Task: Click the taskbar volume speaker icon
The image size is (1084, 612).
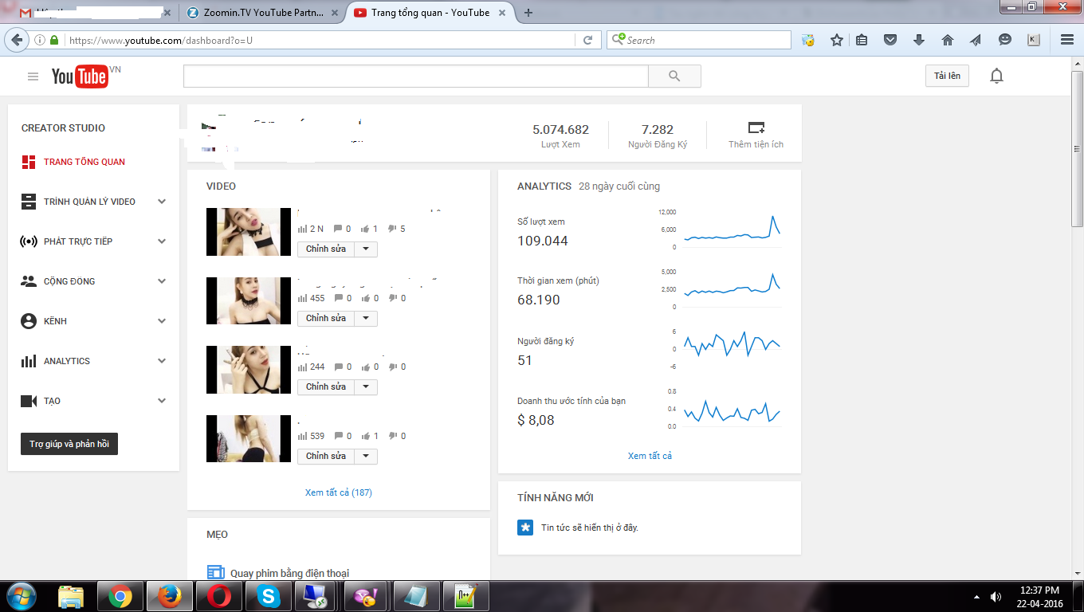Action: (996, 597)
